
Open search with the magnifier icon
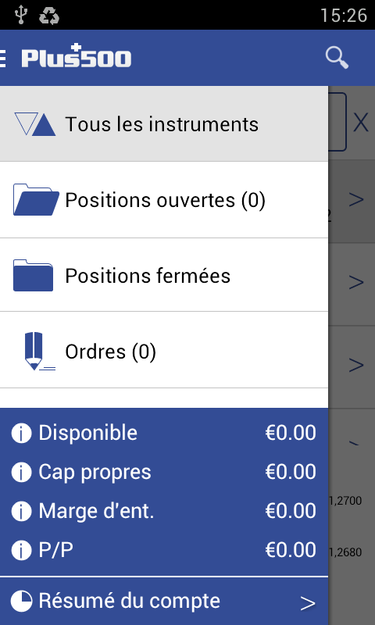tap(337, 58)
